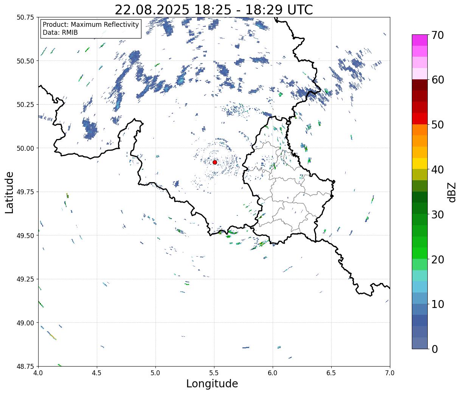Click colorbar tick label '50'
This screenshot has height=393, width=461.
[437, 125]
